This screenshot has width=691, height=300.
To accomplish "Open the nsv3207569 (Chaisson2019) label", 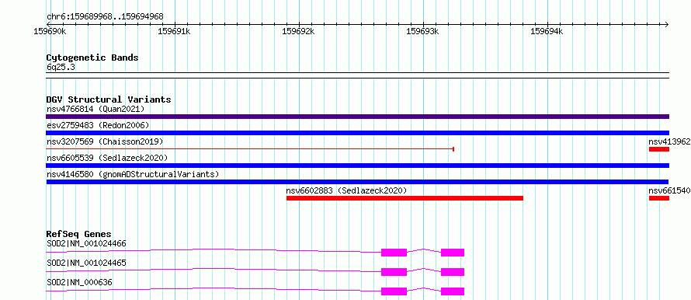I will (105, 141).
